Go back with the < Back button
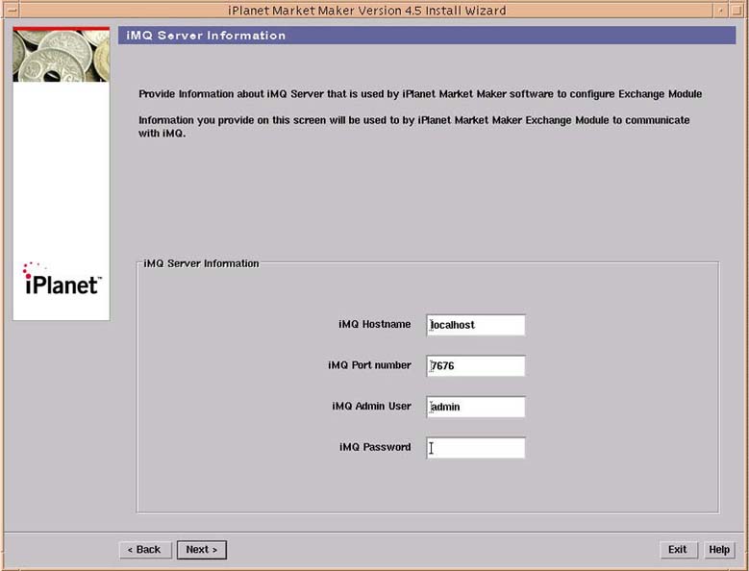Screen dimensions: 749x571 (x=144, y=550)
